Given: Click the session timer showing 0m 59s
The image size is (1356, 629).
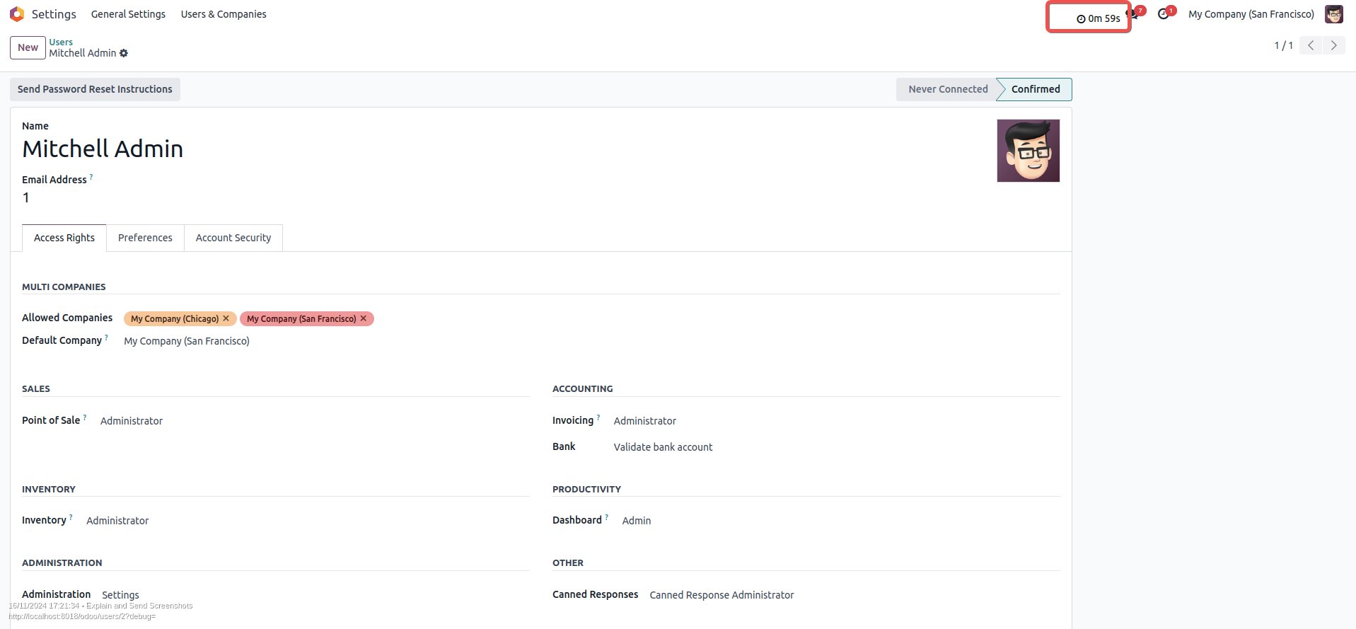Looking at the screenshot, I should [x=1099, y=18].
